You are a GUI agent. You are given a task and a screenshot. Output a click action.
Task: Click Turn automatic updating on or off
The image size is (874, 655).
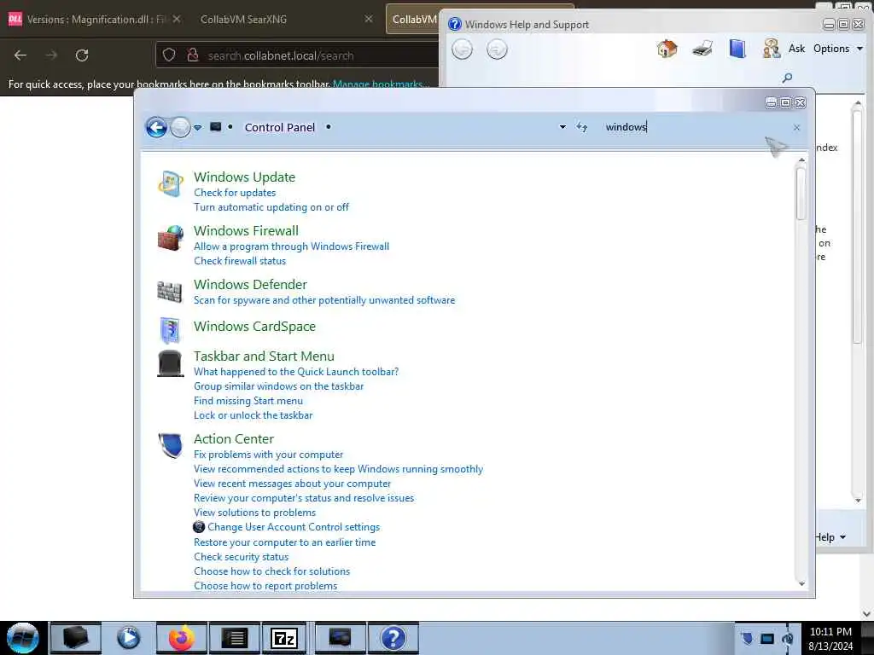pyautogui.click(x=271, y=207)
